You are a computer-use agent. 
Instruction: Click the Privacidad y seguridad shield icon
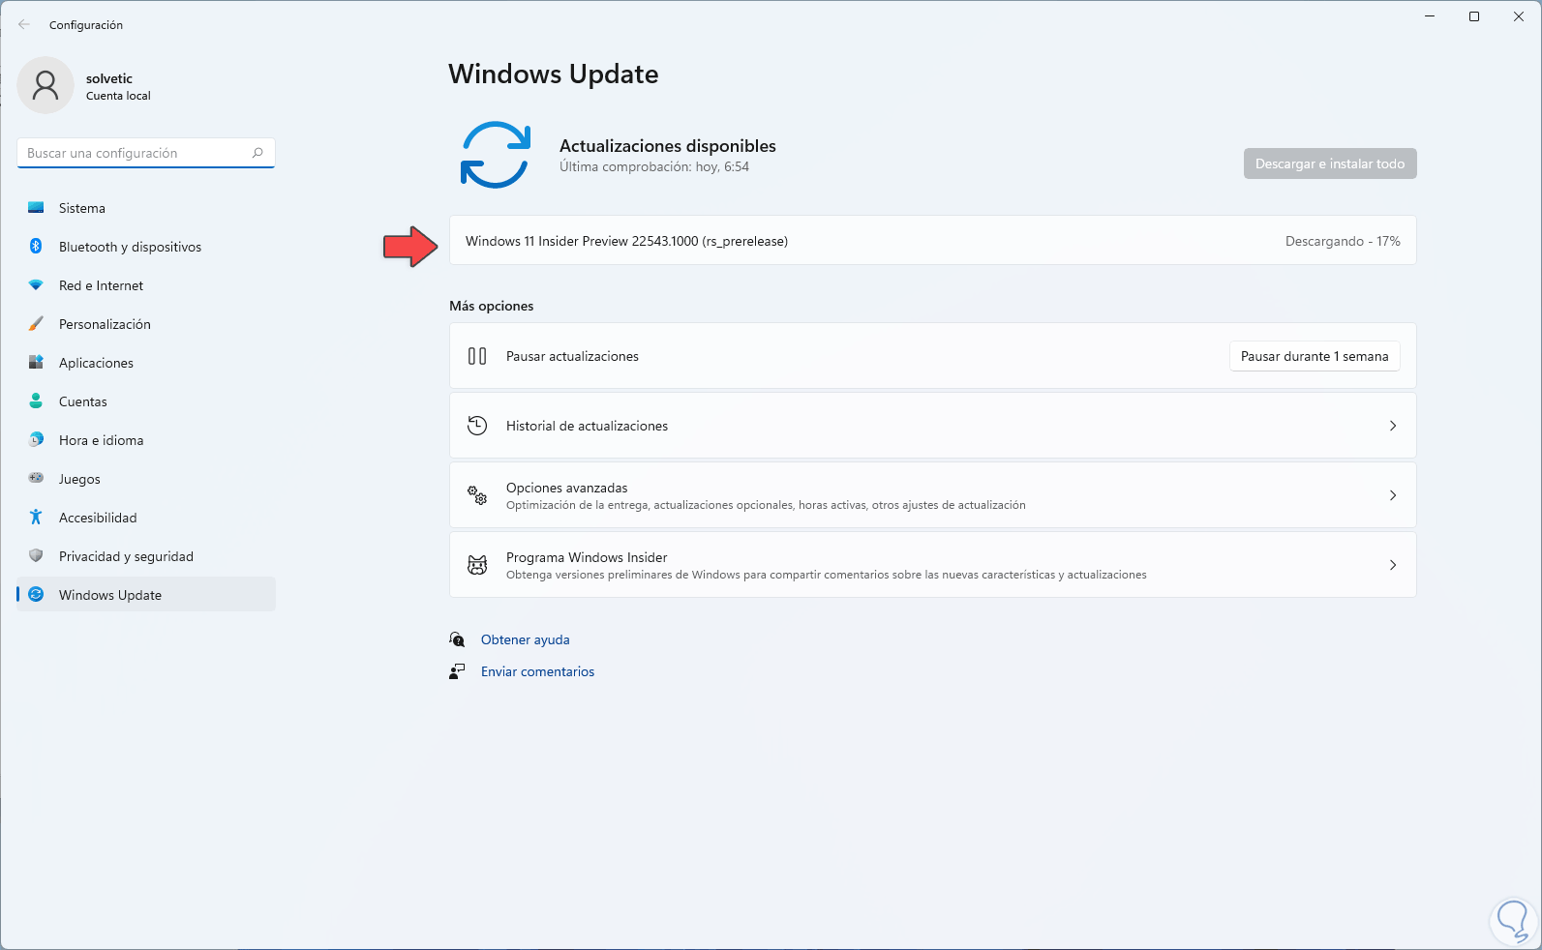pos(36,556)
